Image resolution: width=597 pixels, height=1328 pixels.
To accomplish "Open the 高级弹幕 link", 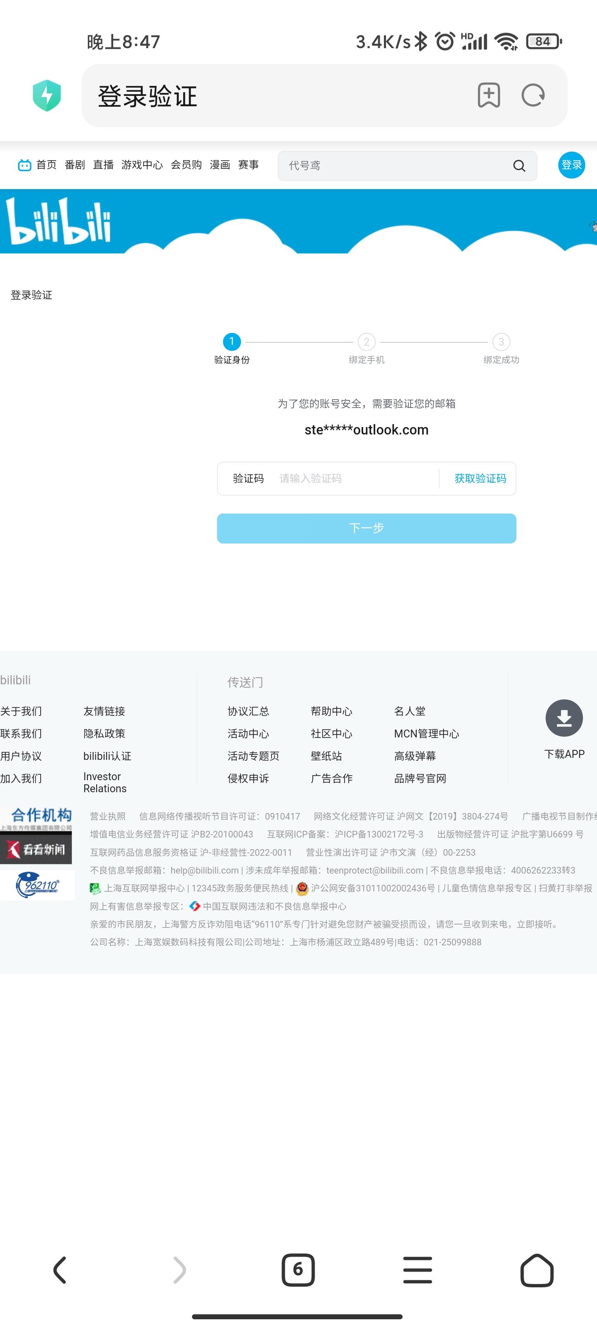I will coord(415,756).
